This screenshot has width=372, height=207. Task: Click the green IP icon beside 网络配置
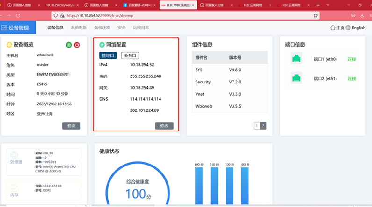click(102, 45)
